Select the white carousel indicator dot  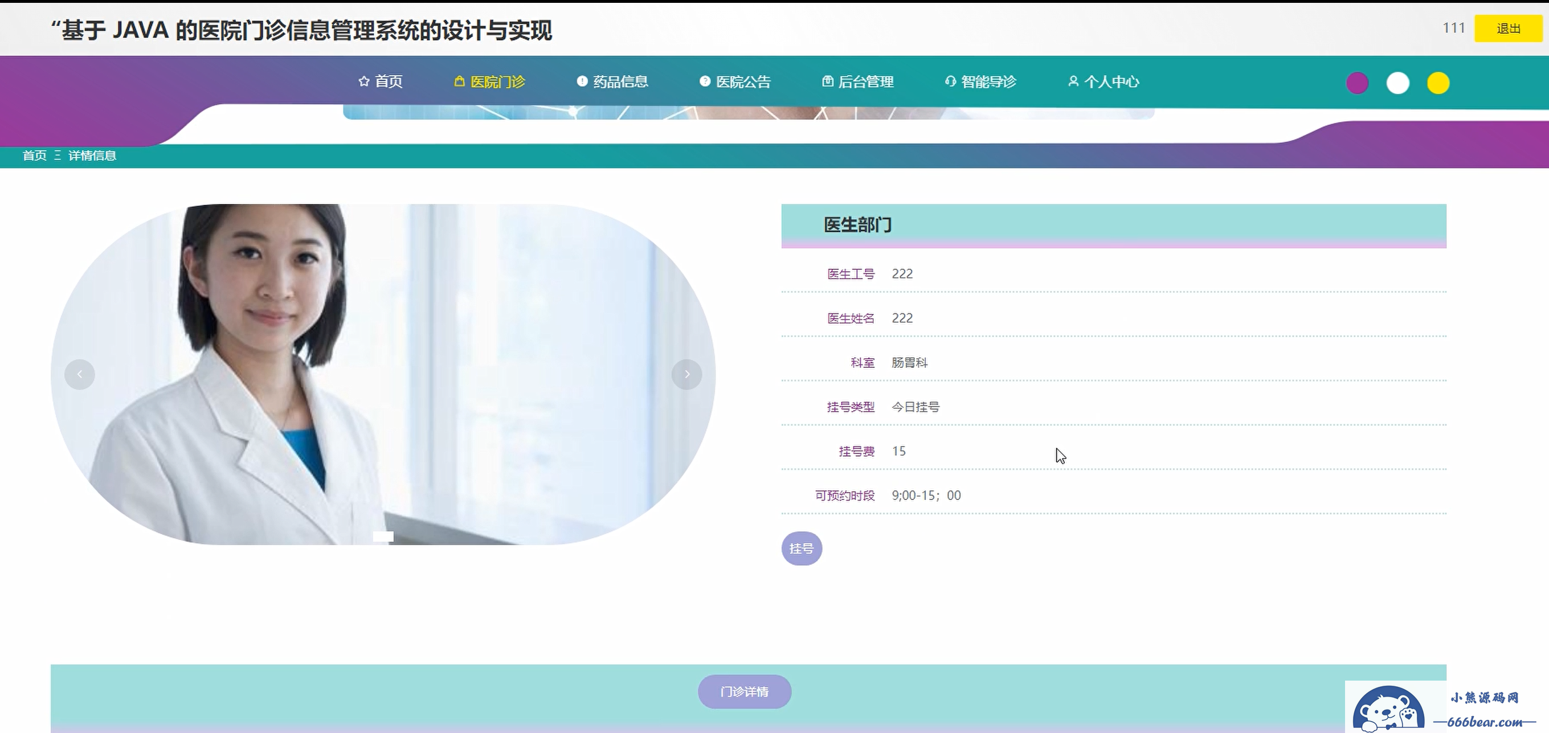[x=383, y=537]
